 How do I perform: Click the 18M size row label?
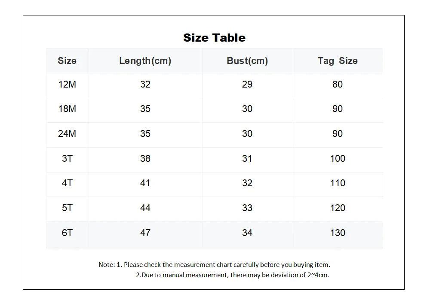tap(67, 109)
